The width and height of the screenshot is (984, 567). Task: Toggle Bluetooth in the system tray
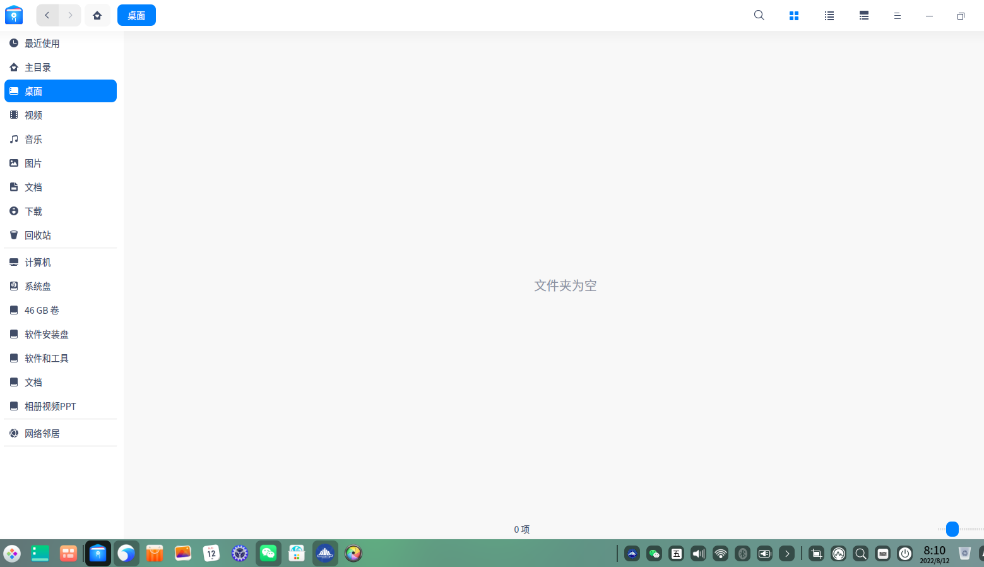[742, 554]
